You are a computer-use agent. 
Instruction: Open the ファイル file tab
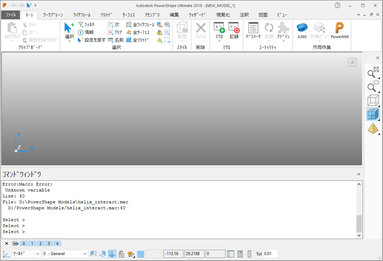[x=11, y=15]
